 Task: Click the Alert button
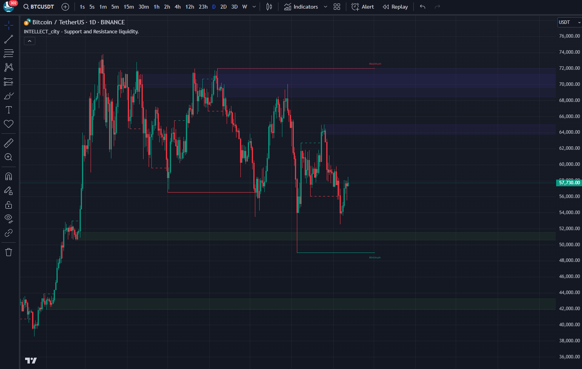[363, 7]
